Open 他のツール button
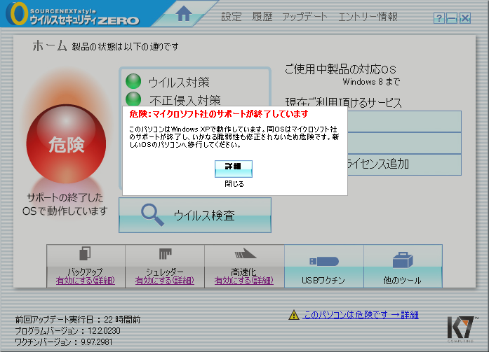Image resolution: width=489 pixels, height=352 pixels. [403, 266]
